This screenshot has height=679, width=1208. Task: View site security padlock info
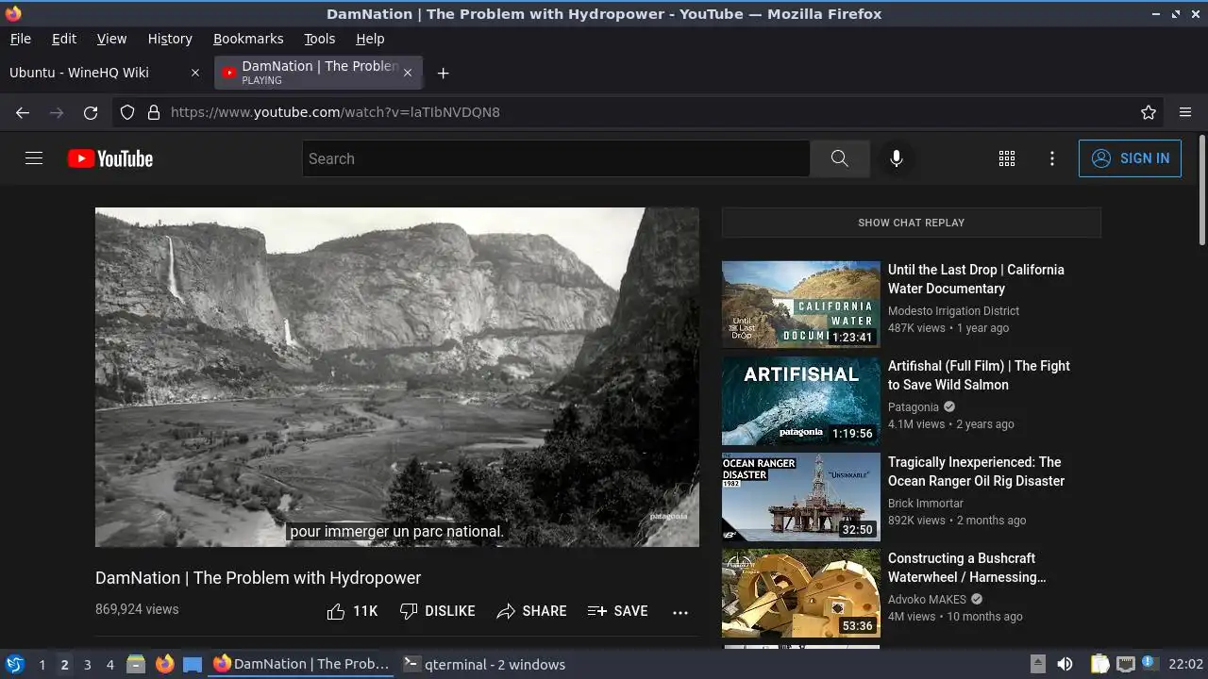(x=154, y=112)
